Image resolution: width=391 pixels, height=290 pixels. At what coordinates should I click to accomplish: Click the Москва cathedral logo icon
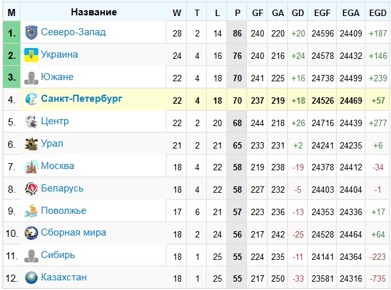(x=31, y=166)
